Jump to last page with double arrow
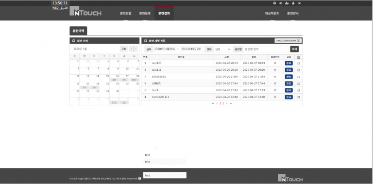 pos(231,103)
